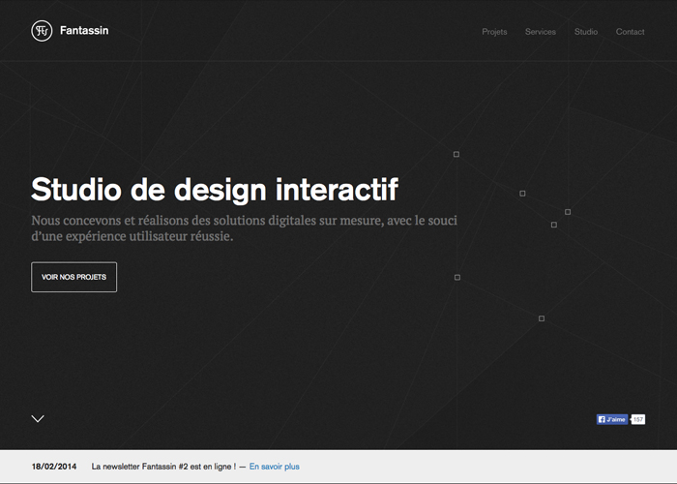The image size is (677, 484).
Task: Click the VOIR NOS PROJETS button
Action: pos(74,277)
